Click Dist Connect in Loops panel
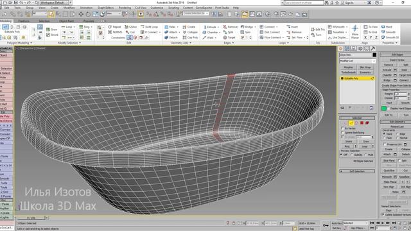 pyautogui.click(x=270, y=32)
